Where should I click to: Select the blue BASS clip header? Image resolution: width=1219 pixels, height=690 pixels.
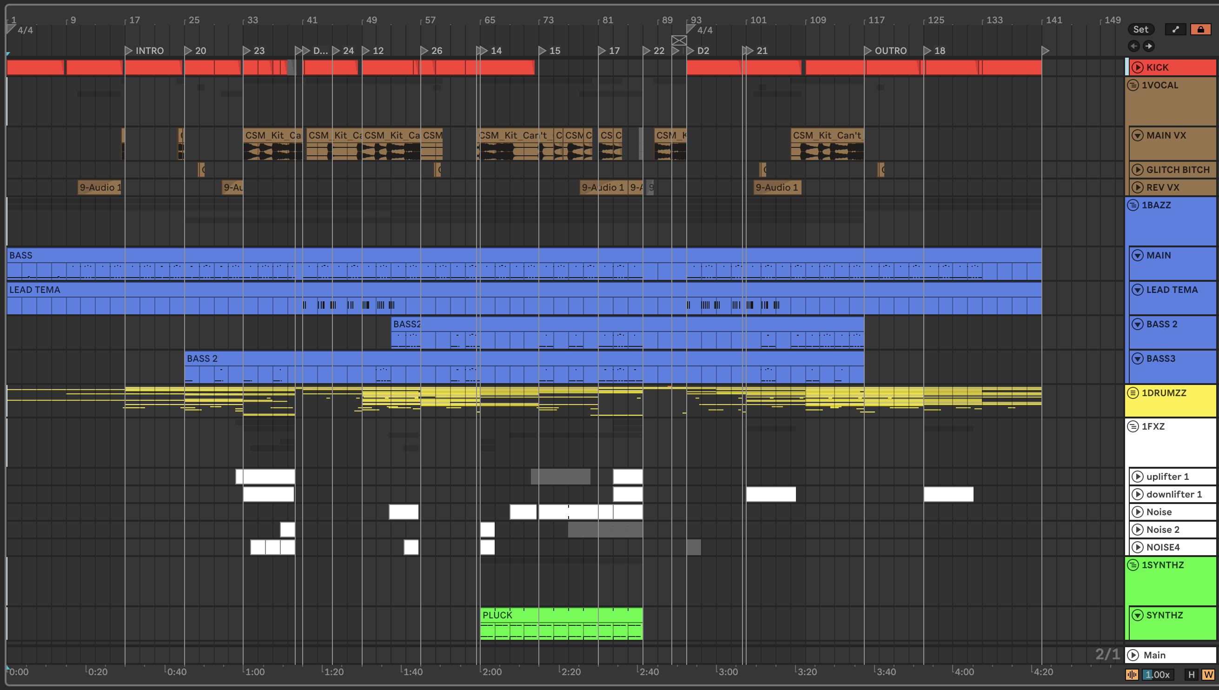[524, 255]
